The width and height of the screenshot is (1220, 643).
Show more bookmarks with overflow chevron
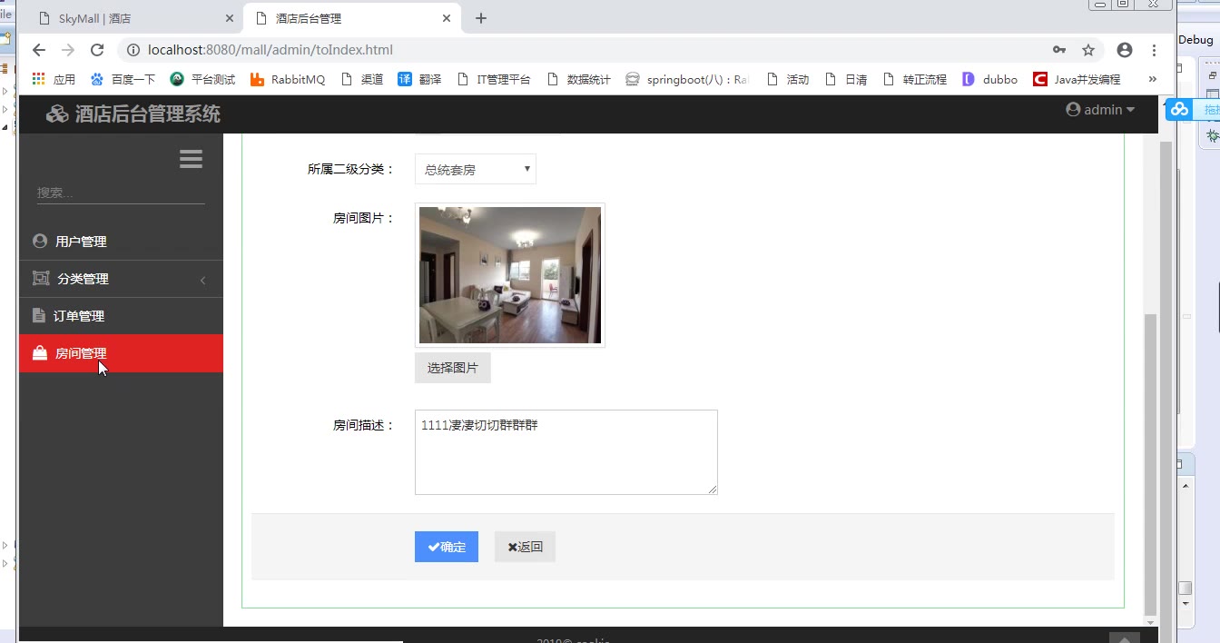click(x=1152, y=79)
